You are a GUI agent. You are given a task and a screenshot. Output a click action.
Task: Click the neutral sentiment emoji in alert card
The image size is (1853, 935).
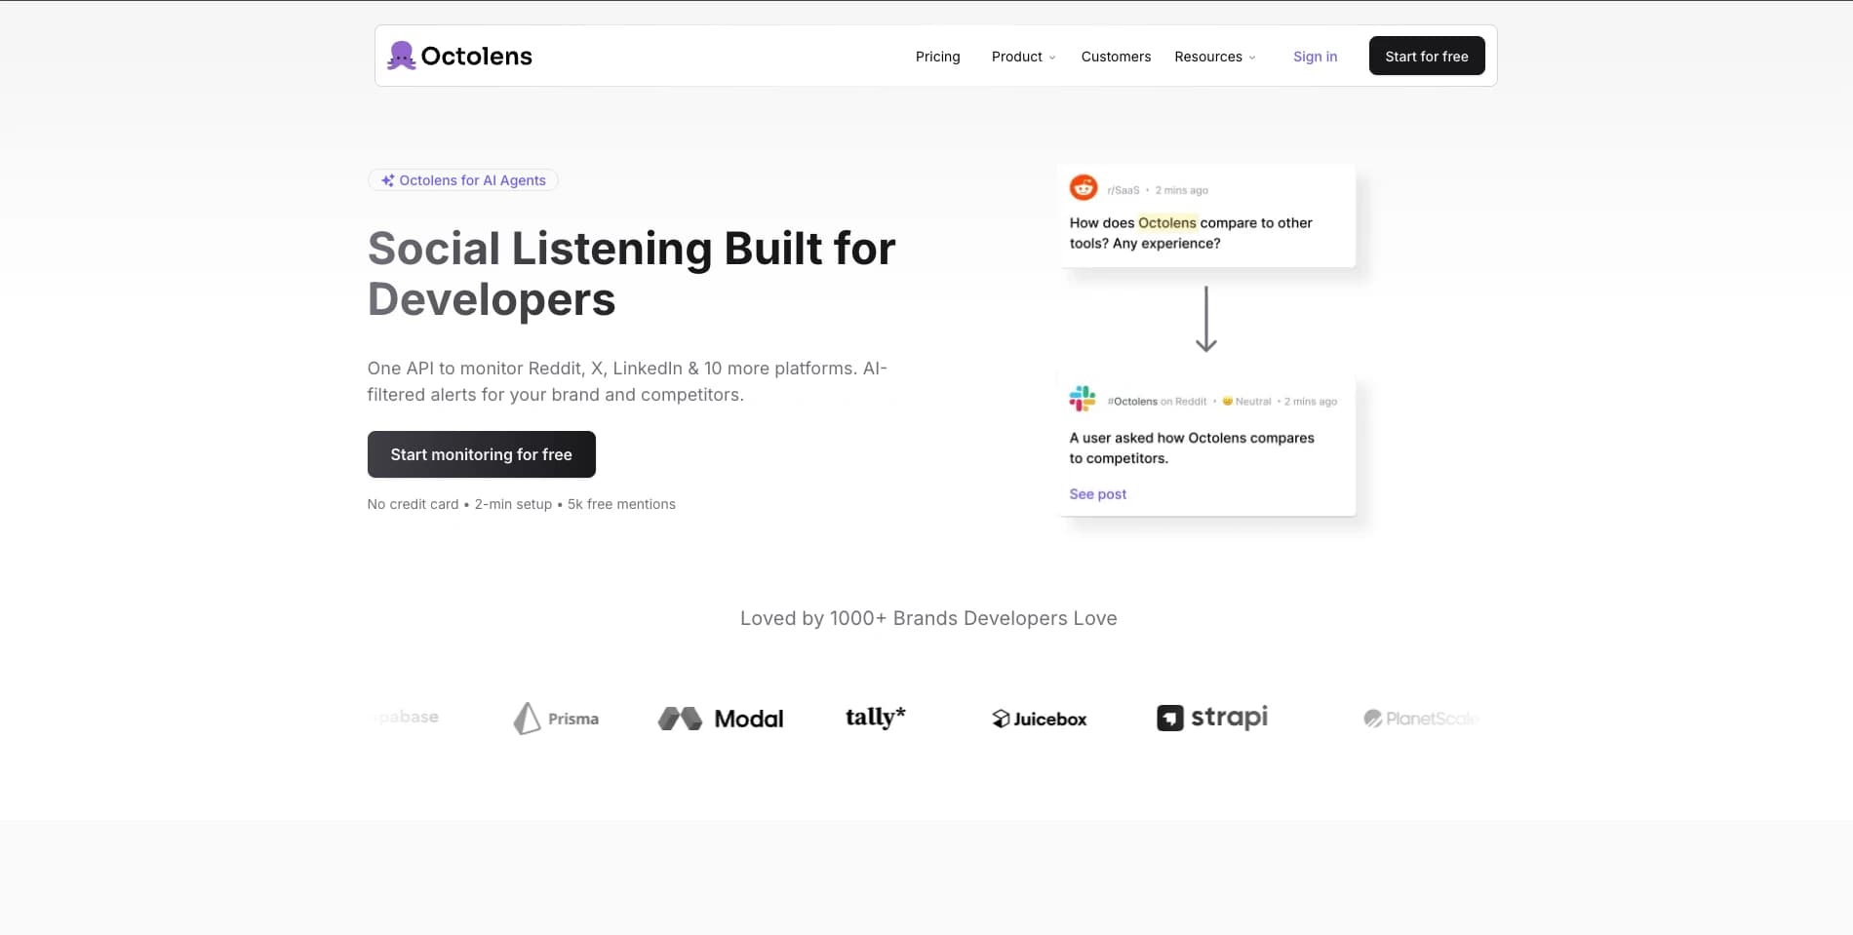1227,402
